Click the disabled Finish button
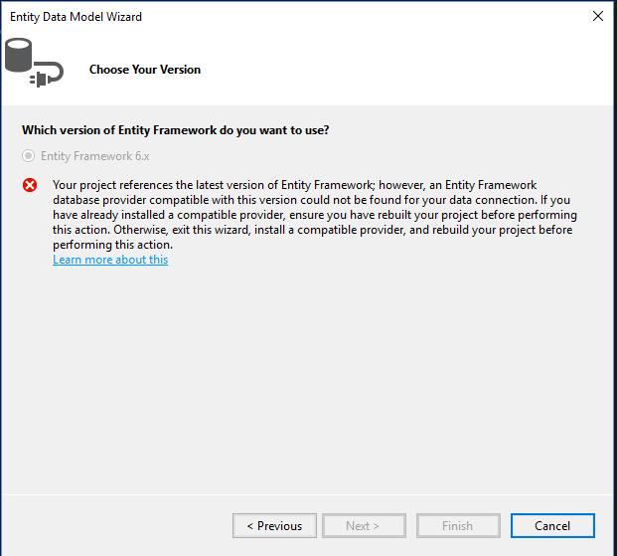The height and width of the screenshot is (556, 617). tap(458, 525)
